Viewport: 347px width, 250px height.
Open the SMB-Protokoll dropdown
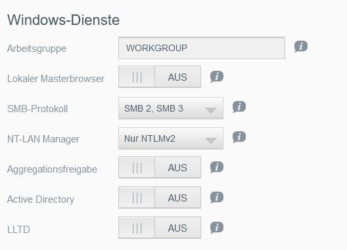(171, 108)
